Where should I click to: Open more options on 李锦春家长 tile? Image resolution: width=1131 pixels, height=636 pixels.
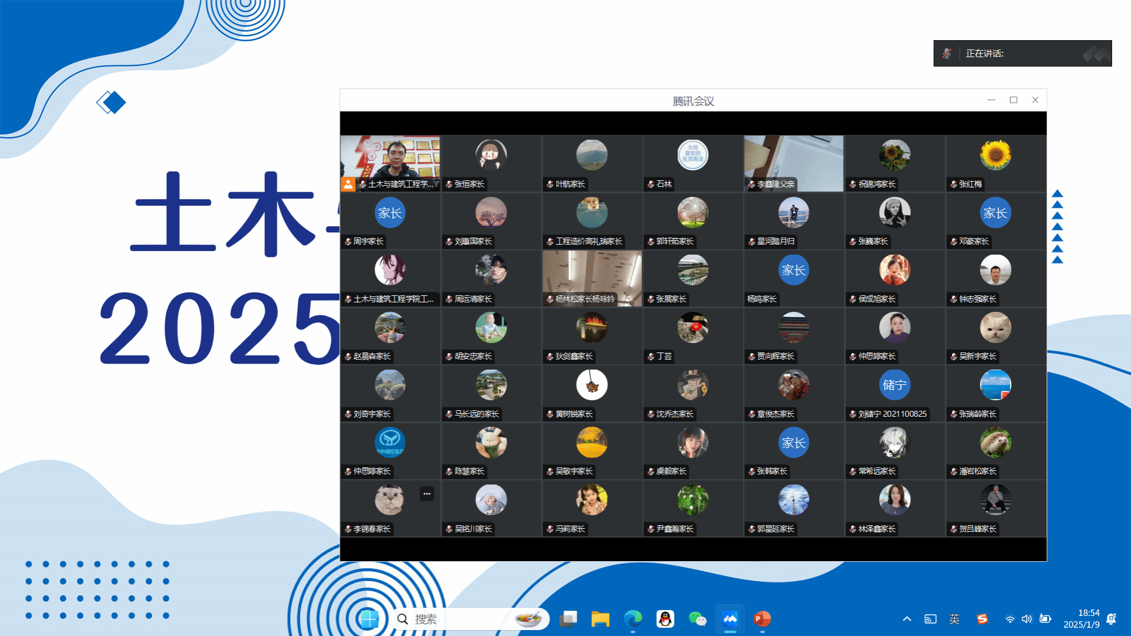click(x=426, y=494)
